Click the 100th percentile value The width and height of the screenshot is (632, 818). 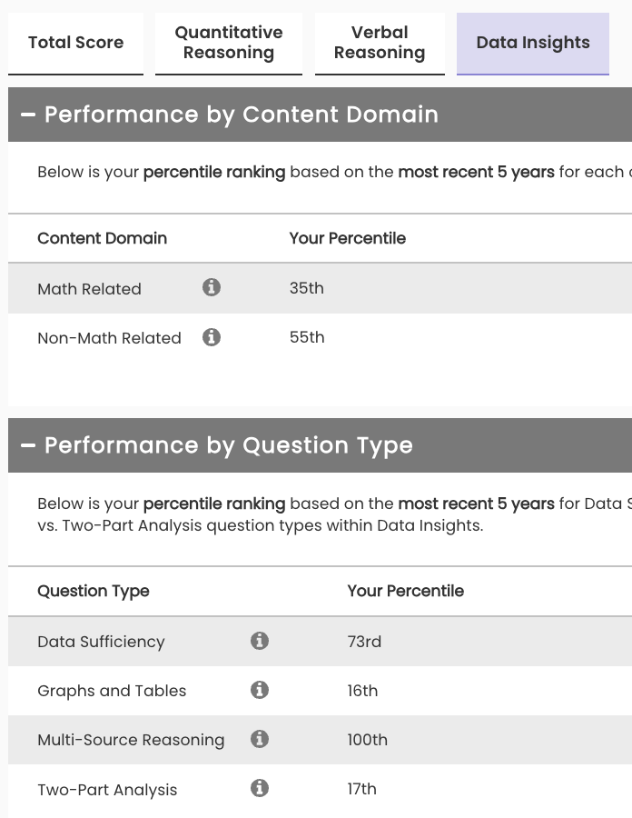(367, 740)
